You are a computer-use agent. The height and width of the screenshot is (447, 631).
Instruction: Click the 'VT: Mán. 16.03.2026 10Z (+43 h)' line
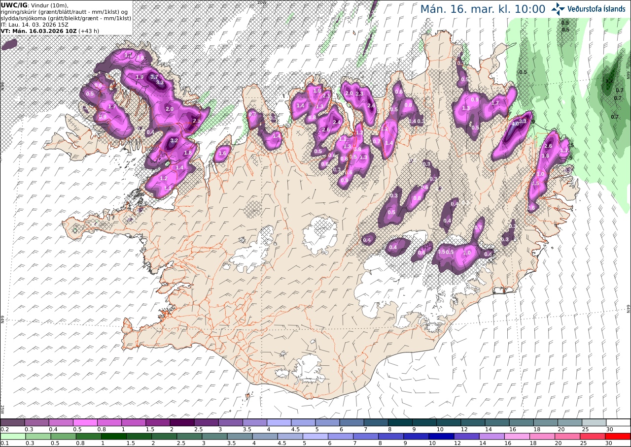click(x=50, y=31)
